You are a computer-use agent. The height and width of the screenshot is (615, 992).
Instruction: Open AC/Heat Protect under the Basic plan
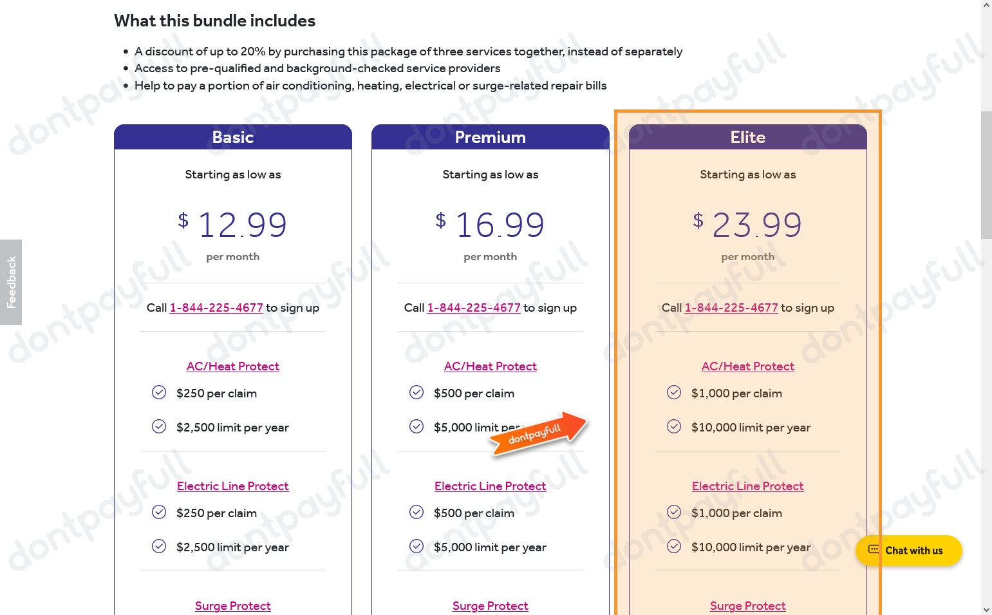(232, 366)
